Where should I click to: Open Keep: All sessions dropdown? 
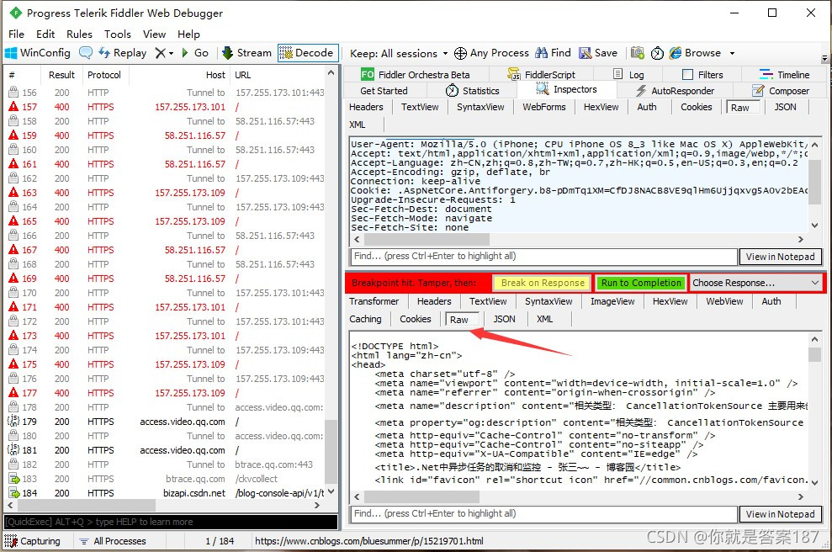point(399,54)
